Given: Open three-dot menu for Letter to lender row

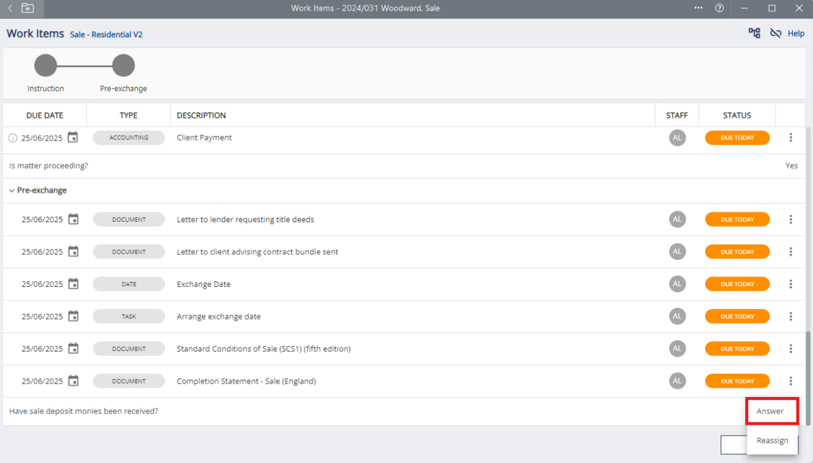Looking at the screenshot, I should point(790,219).
